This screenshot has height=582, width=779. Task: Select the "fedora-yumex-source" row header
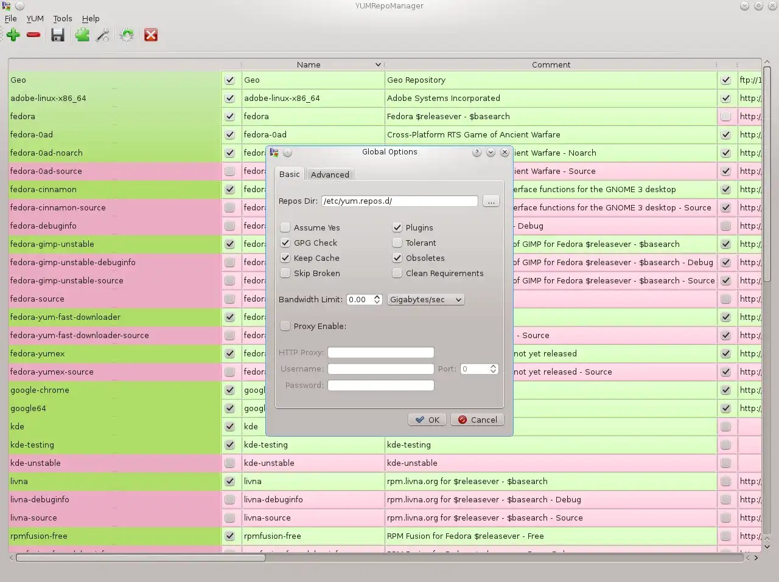pyautogui.click(x=114, y=372)
